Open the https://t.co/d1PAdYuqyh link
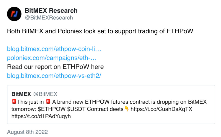The height and width of the screenshot is (137, 221). 41,116
